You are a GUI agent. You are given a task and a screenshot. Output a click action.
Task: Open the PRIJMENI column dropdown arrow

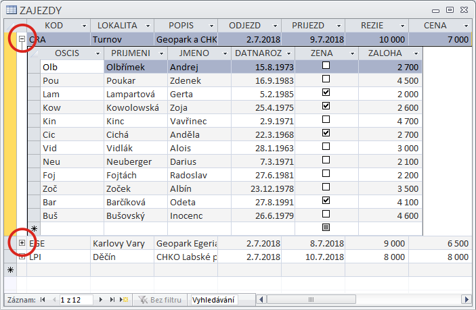[x=160, y=53]
